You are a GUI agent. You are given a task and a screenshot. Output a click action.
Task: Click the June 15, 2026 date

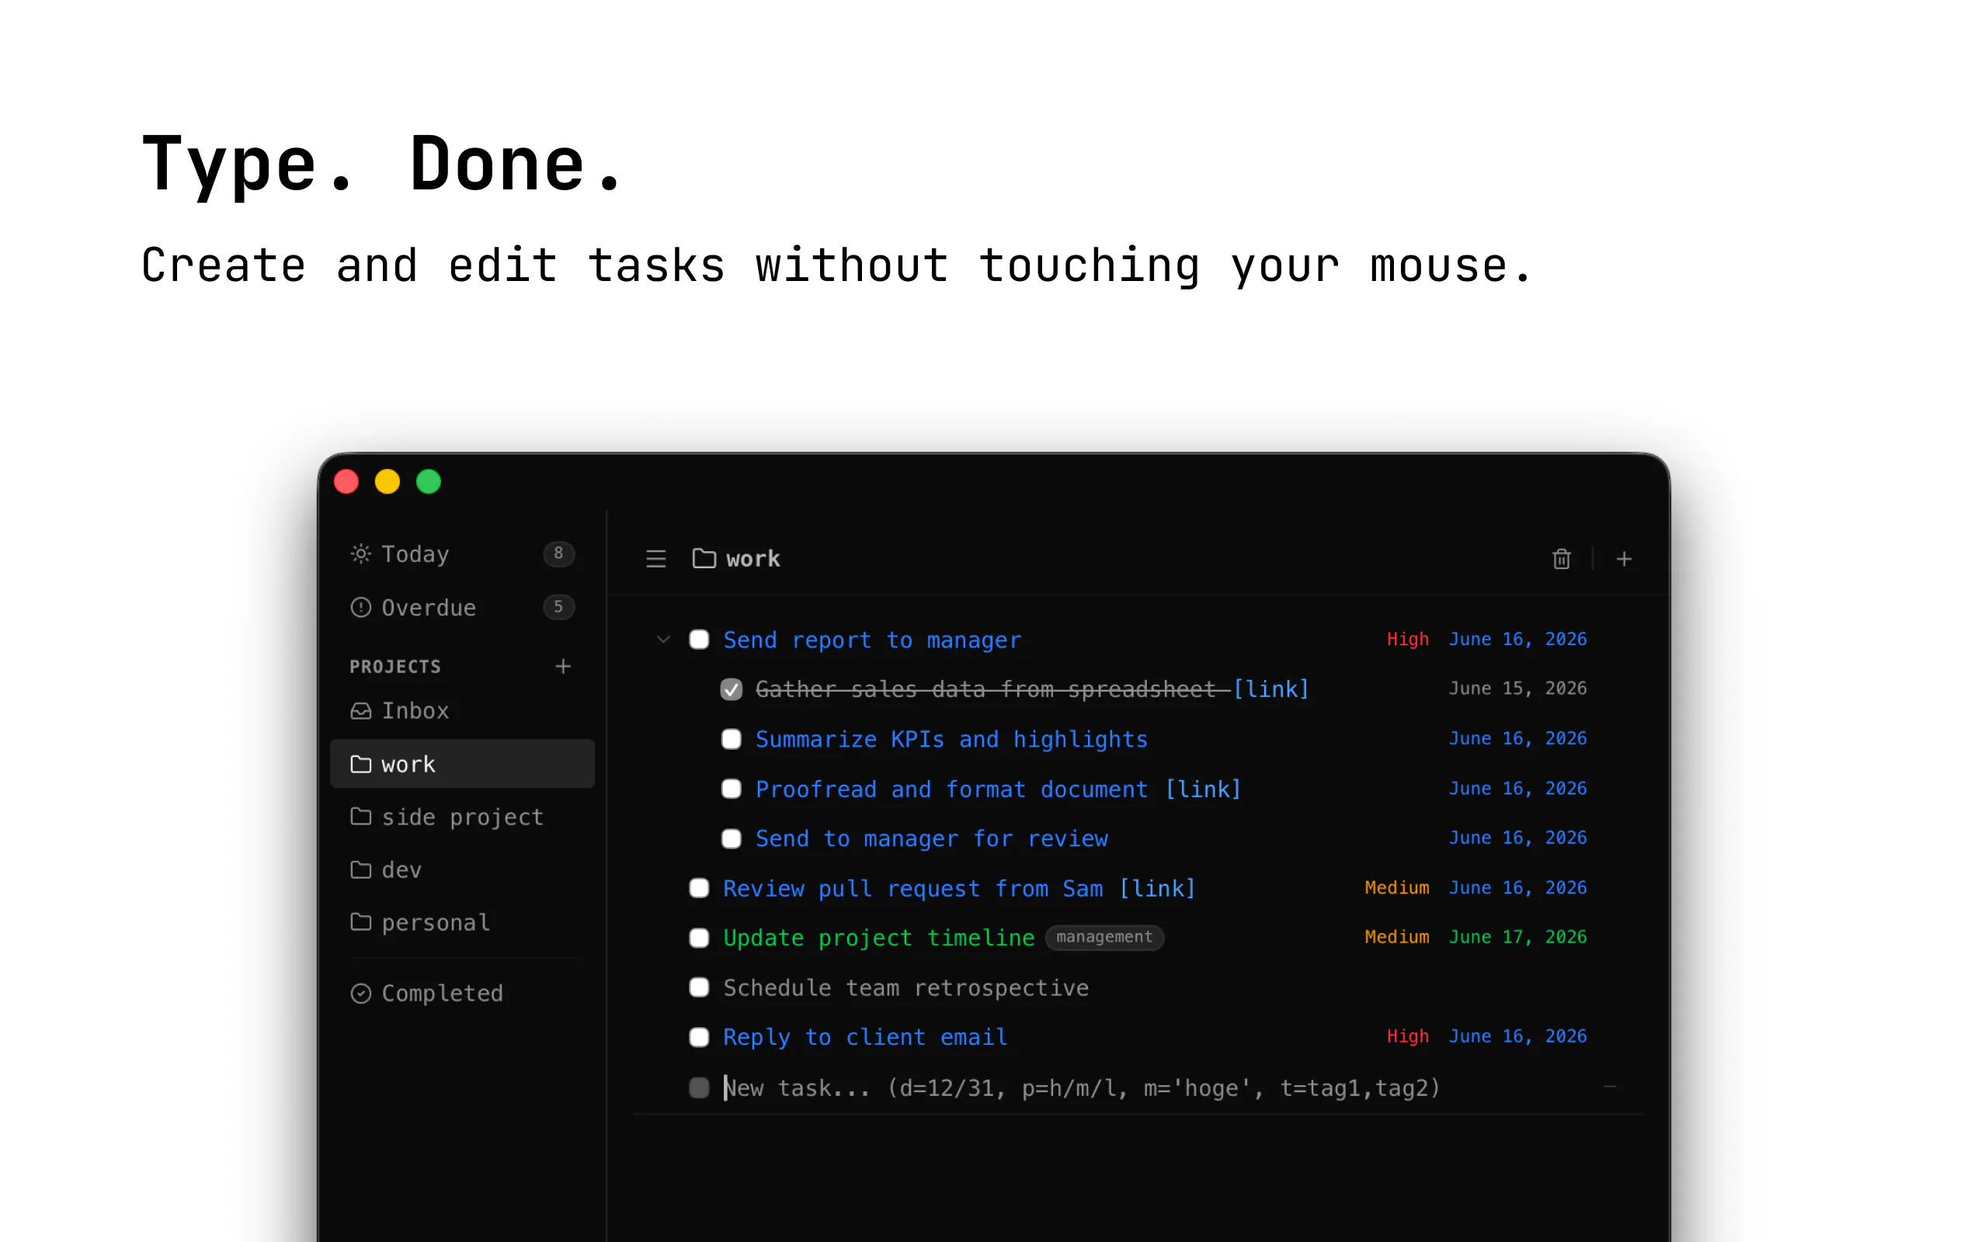[1517, 689]
